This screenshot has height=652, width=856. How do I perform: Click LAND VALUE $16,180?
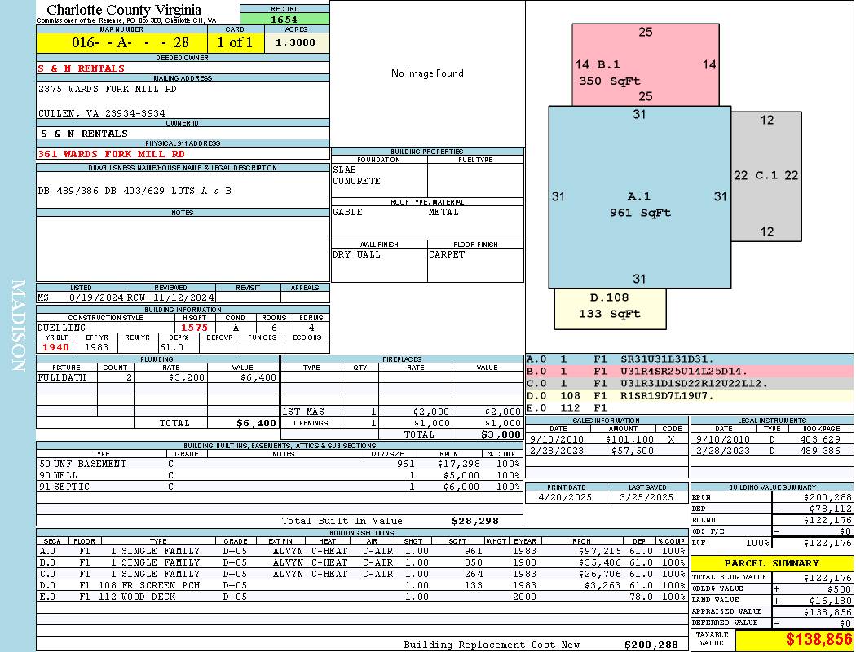pyautogui.click(x=830, y=600)
